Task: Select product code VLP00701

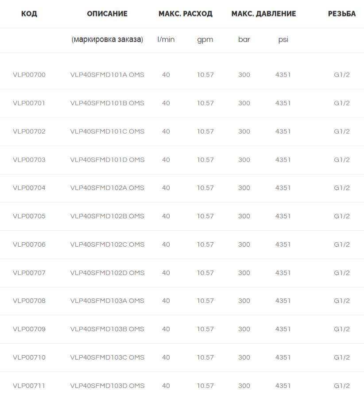Action: pyautogui.click(x=29, y=103)
